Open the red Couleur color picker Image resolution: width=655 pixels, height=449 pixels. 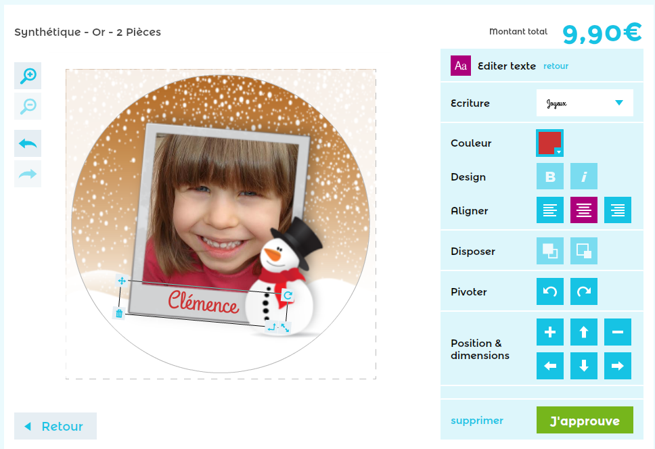[x=549, y=143]
